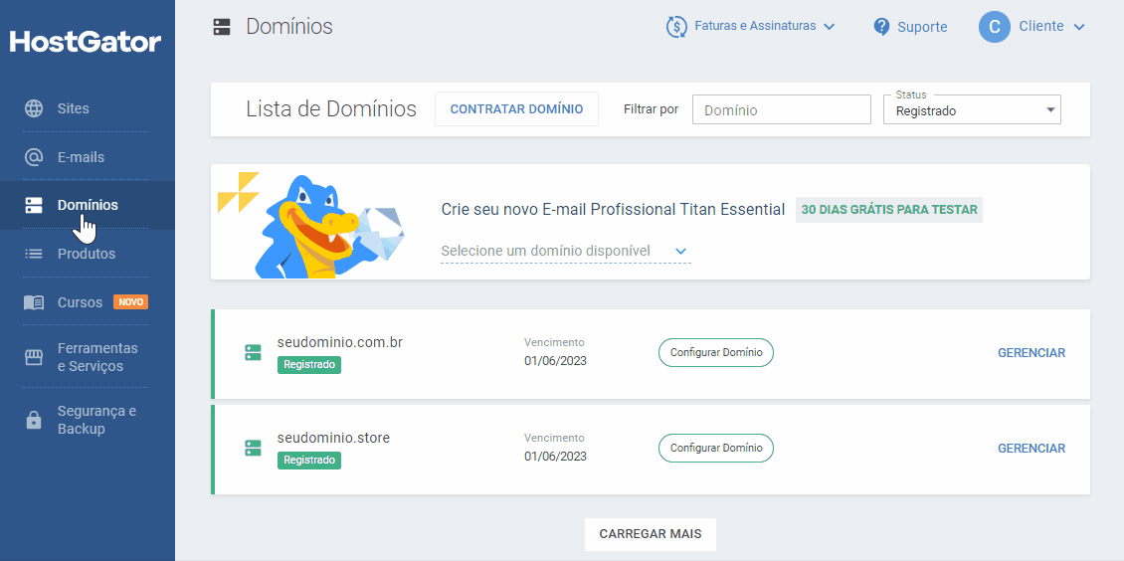The image size is (1124, 561).
Task: Click GERENCIAR for seudominio.com.br
Action: point(1031,352)
